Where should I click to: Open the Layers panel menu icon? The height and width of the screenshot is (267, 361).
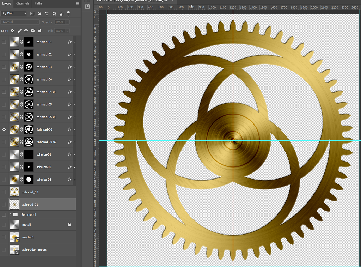tap(78, 4)
